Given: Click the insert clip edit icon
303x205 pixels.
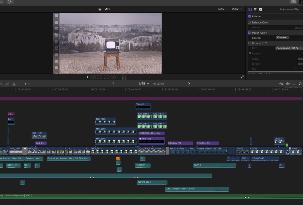Looking at the screenshot, I should coord(1,84).
